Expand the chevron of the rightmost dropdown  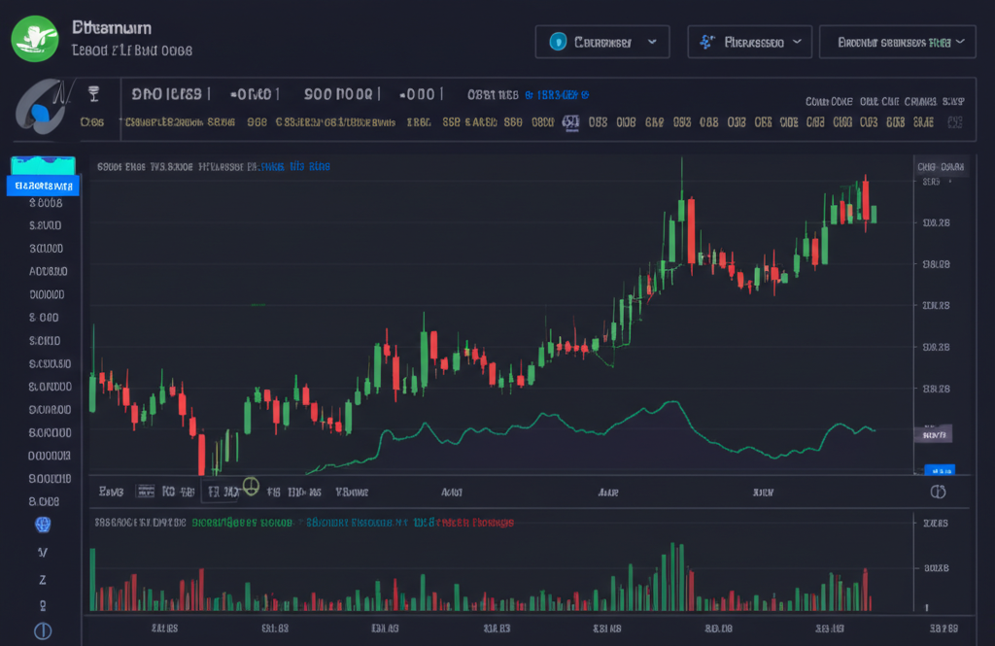(960, 42)
